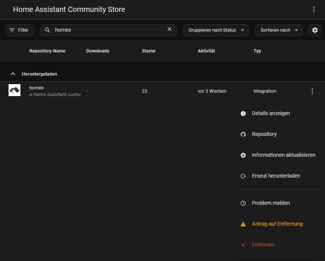Select Details anzeigen from the menu
The width and height of the screenshot is (325, 261).
pos(278,113)
